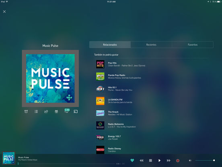Screen dimensions: 222x167
Task: Switch to the Relacionados tab
Action: pos(110,45)
